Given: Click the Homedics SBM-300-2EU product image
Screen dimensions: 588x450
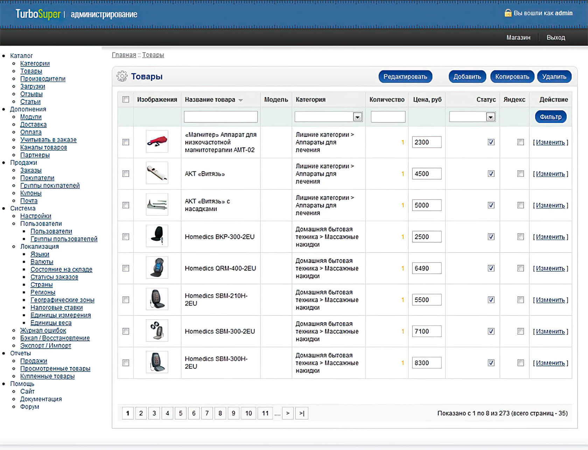Looking at the screenshot, I should (x=157, y=330).
